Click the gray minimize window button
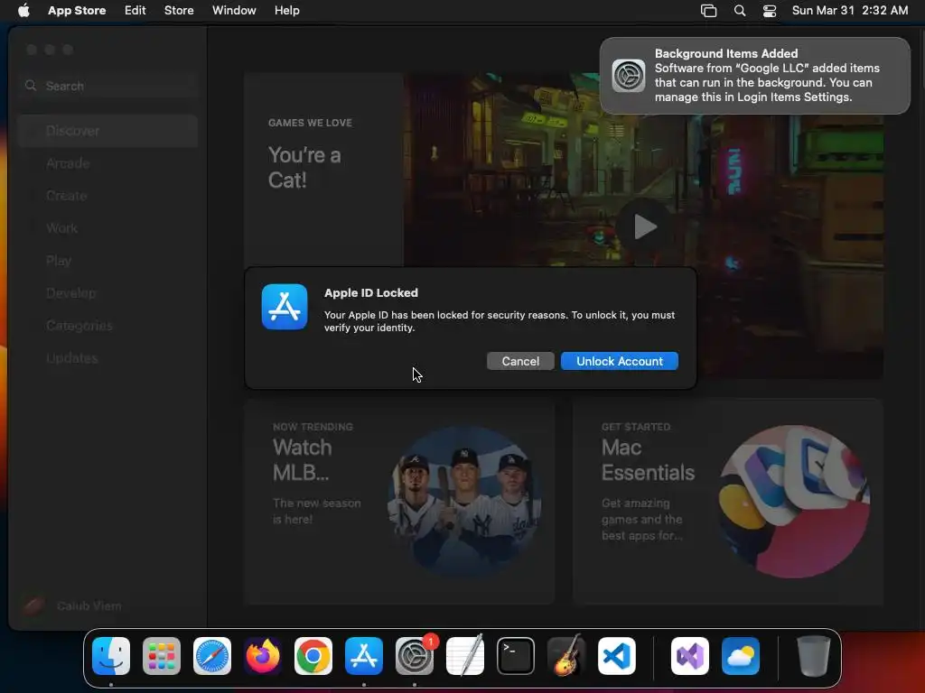Image resolution: width=925 pixels, height=693 pixels. tap(50, 50)
